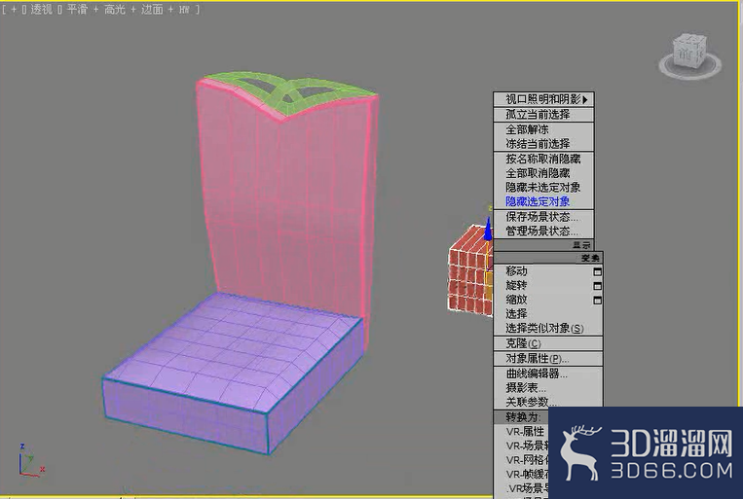Viewport: 743px width, 499px height.
Task: Choose 选择类似对象(S) entry
Action: pyautogui.click(x=548, y=328)
